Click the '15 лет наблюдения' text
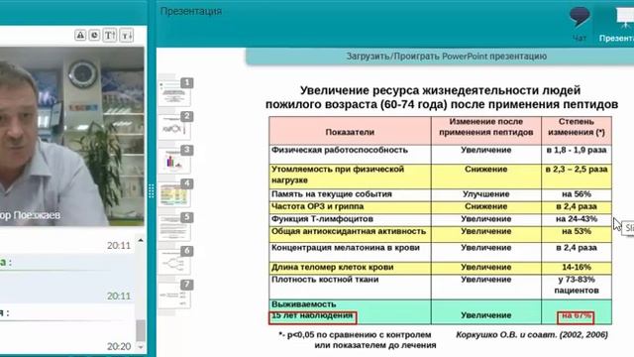 pyautogui.click(x=312, y=315)
